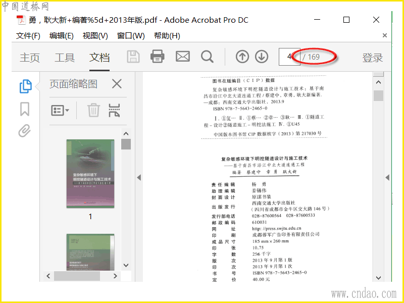Click the 185 mm × 260 mm text
Screen dimensions: 404x303
[271, 241]
